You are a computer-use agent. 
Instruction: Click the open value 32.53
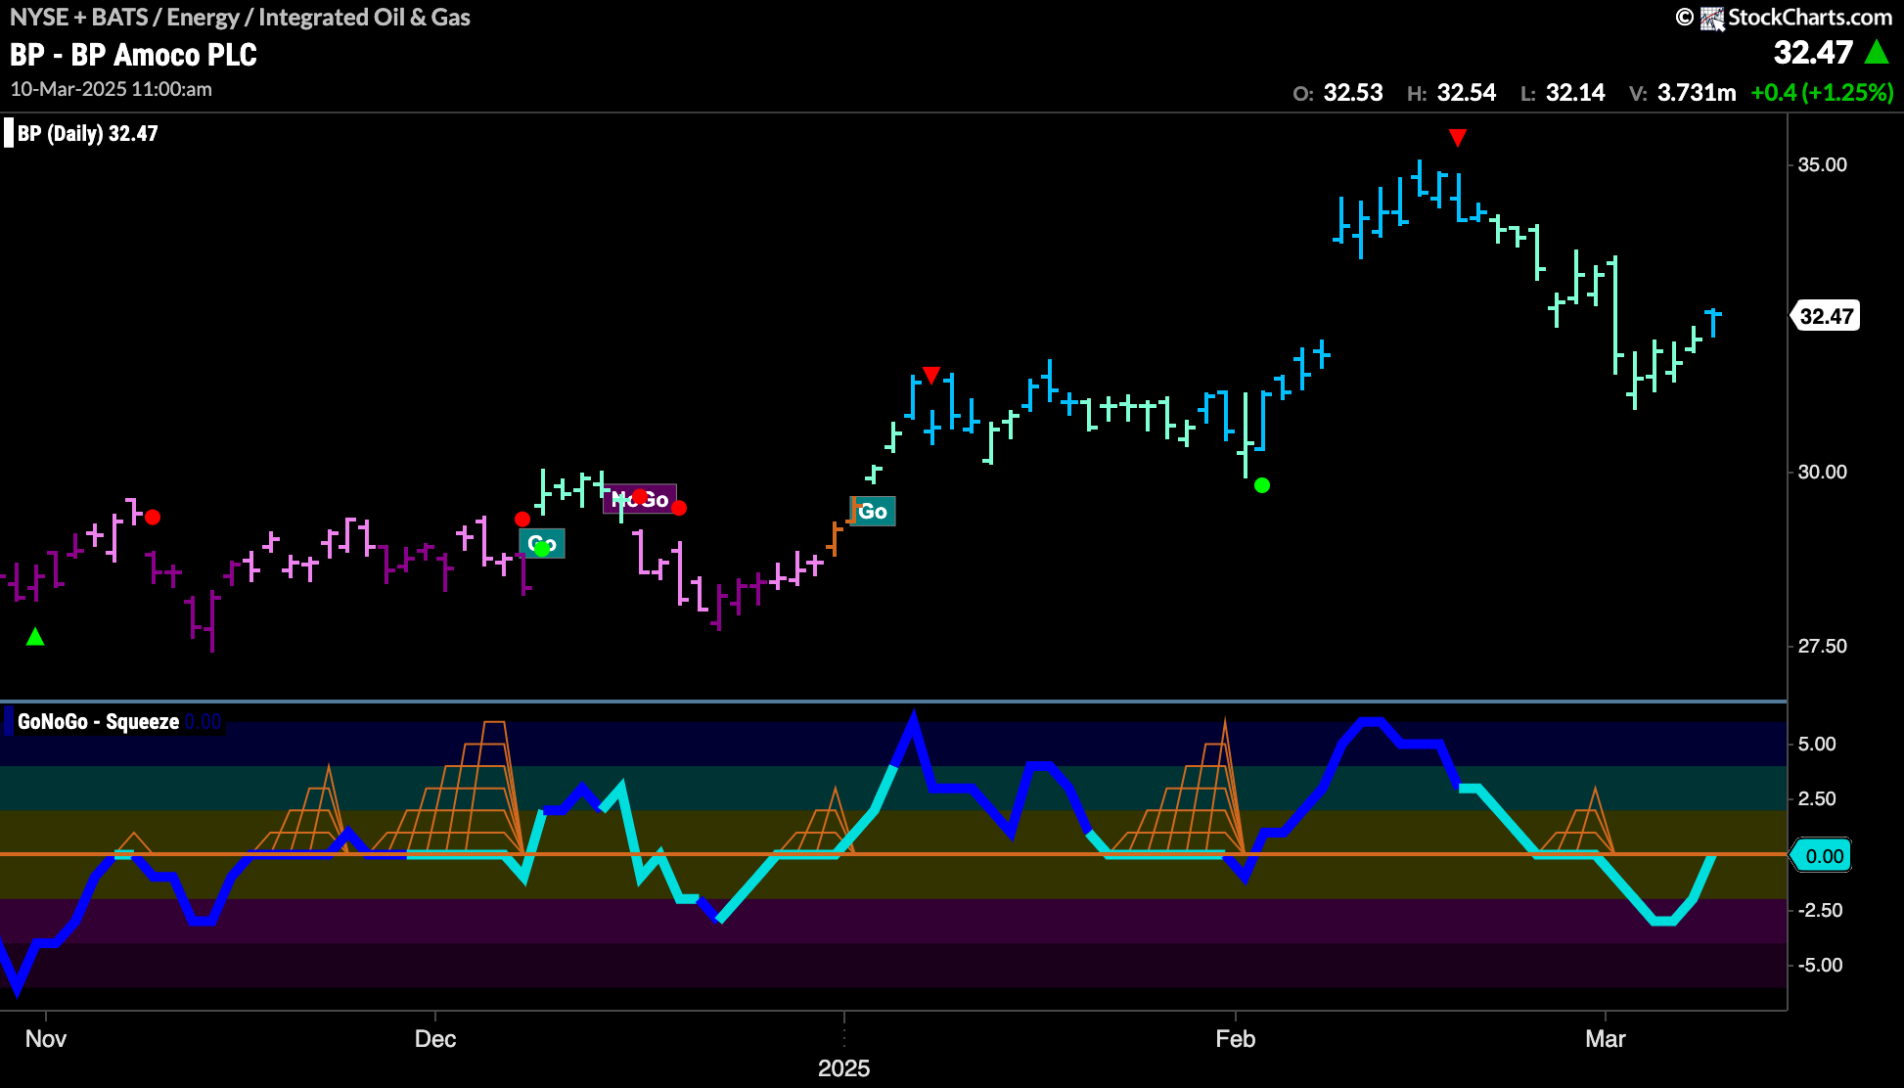click(x=1353, y=93)
